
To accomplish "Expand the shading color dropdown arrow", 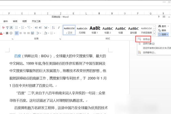I will [48, 33].
